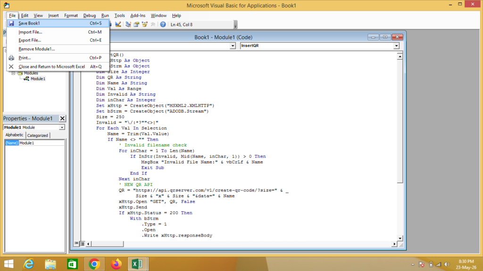This screenshot has height=271, width=483.
Task: Choose Import File... from the File menu
Action: click(58, 32)
